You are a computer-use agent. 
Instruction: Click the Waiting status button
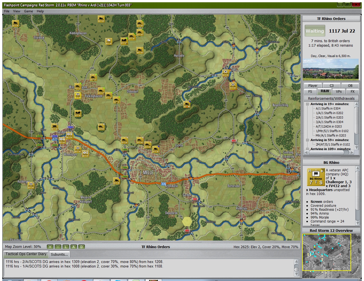(315, 31)
